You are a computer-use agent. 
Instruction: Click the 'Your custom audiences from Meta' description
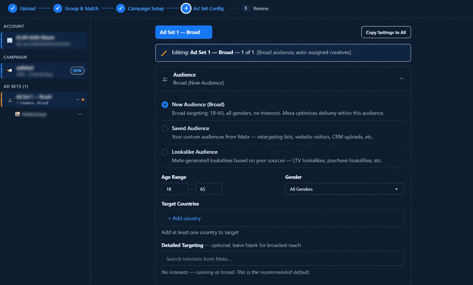[273, 137]
